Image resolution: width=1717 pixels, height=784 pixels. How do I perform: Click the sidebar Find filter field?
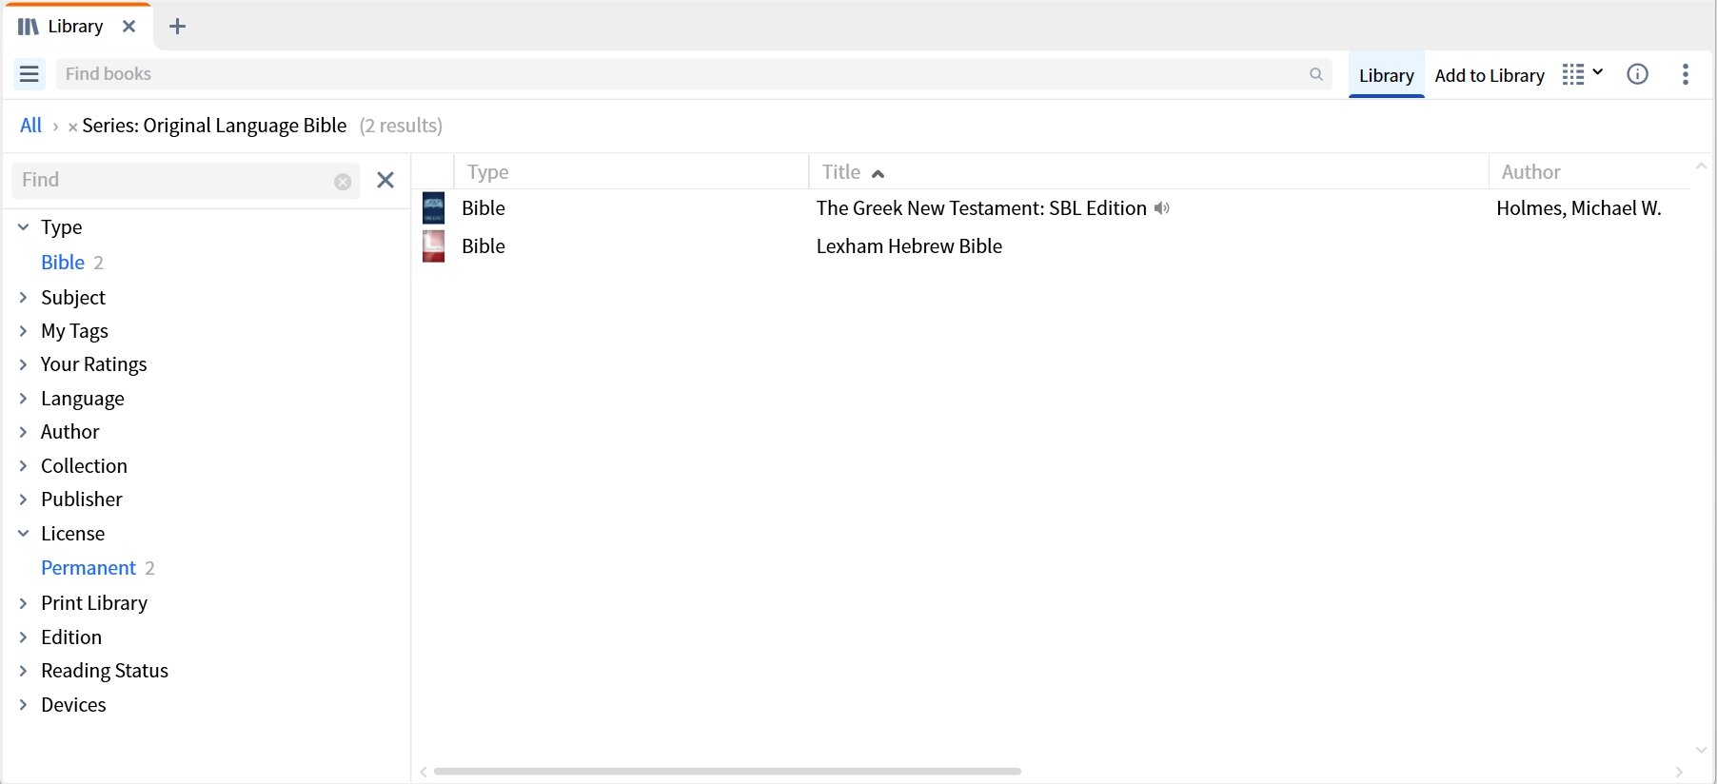tap(186, 181)
